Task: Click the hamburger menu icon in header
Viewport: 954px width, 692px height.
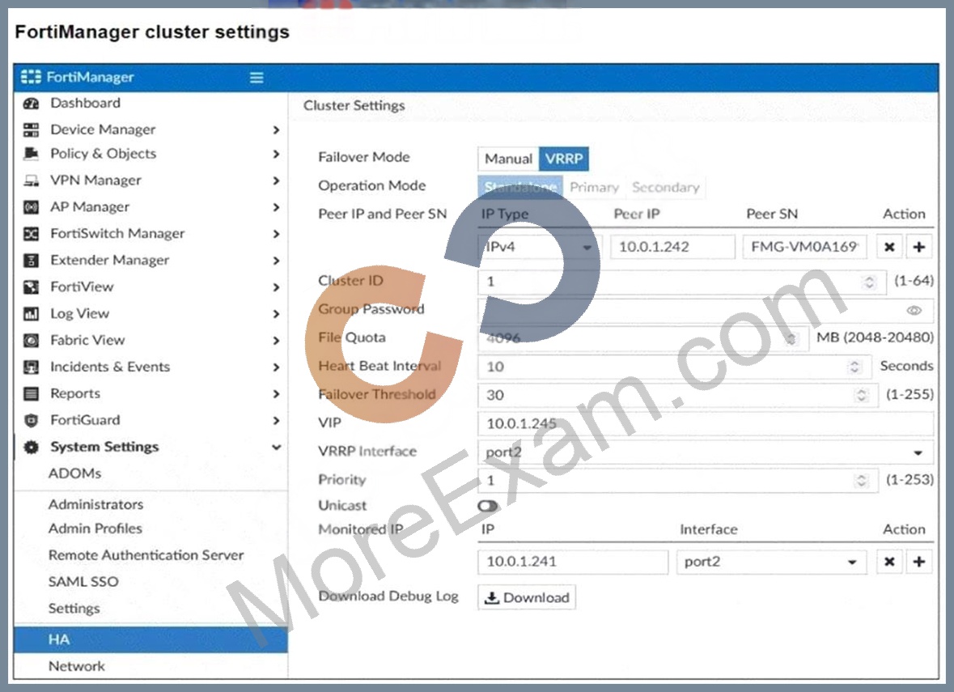Action: (257, 78)
